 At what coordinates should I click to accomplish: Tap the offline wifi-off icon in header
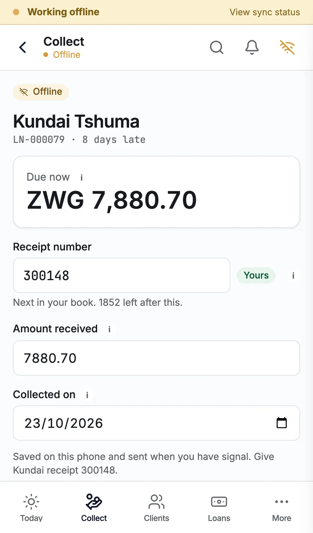287,47
